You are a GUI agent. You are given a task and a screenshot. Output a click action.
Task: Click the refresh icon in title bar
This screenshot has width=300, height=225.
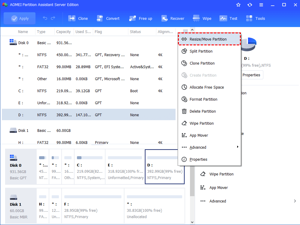(249, 5)
